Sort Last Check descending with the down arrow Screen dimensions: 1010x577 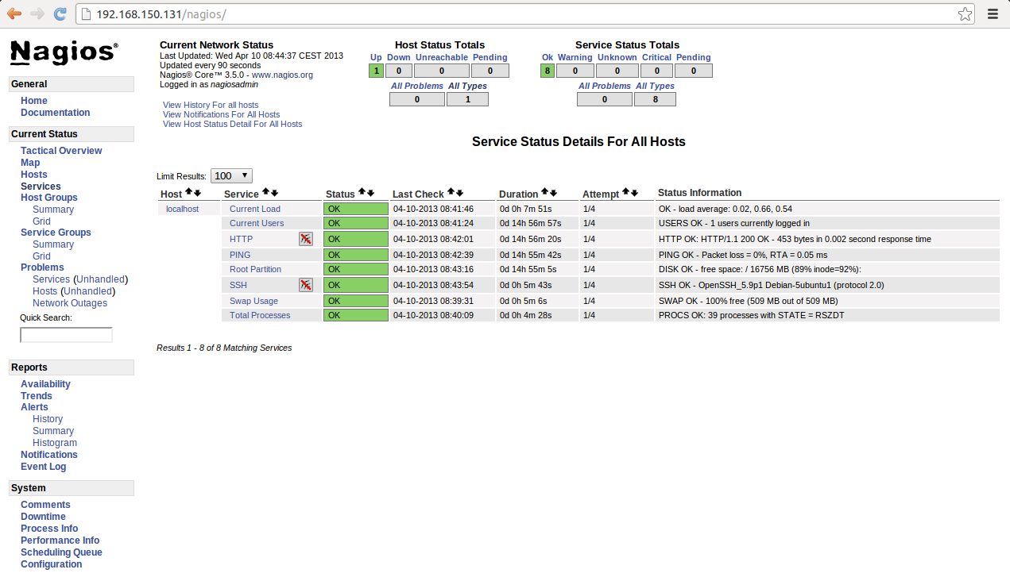click(460, 192)
